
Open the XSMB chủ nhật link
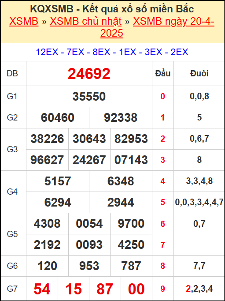point(85,21)
